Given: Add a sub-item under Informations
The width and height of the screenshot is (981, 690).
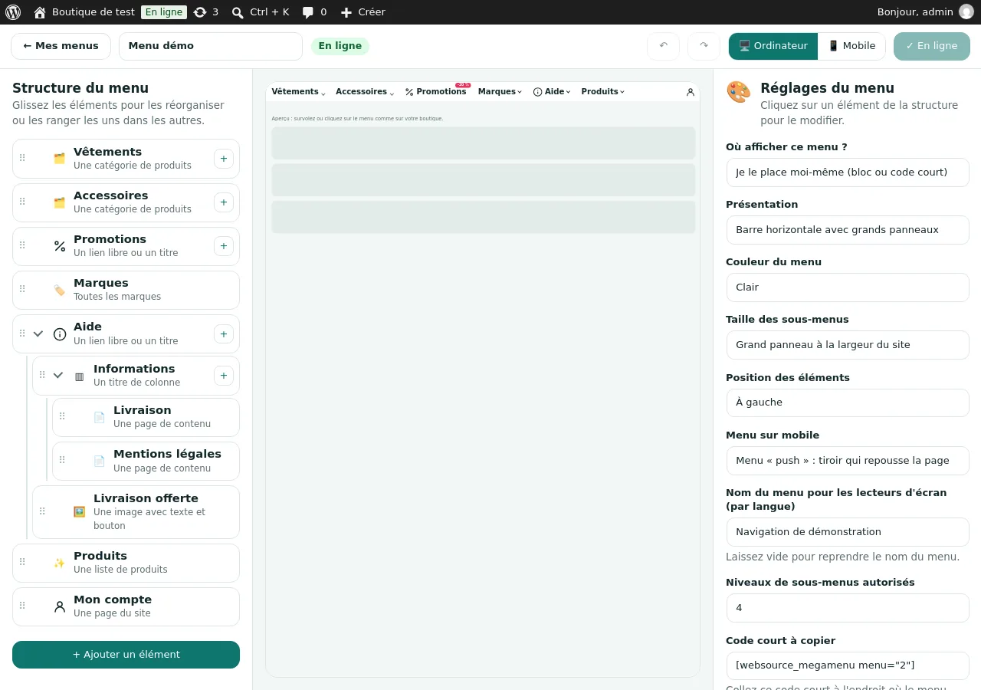Looking at the screenshot, I should 224,376.
